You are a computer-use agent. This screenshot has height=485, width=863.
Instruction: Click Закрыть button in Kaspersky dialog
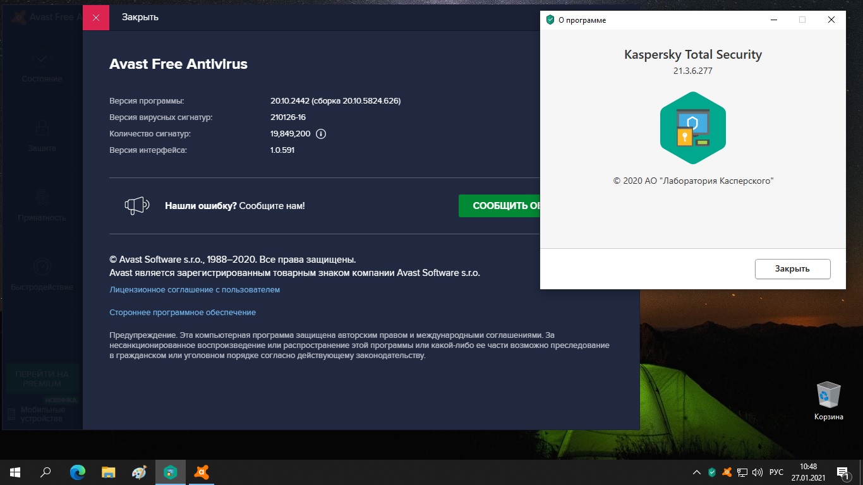(x=792, y=269)
